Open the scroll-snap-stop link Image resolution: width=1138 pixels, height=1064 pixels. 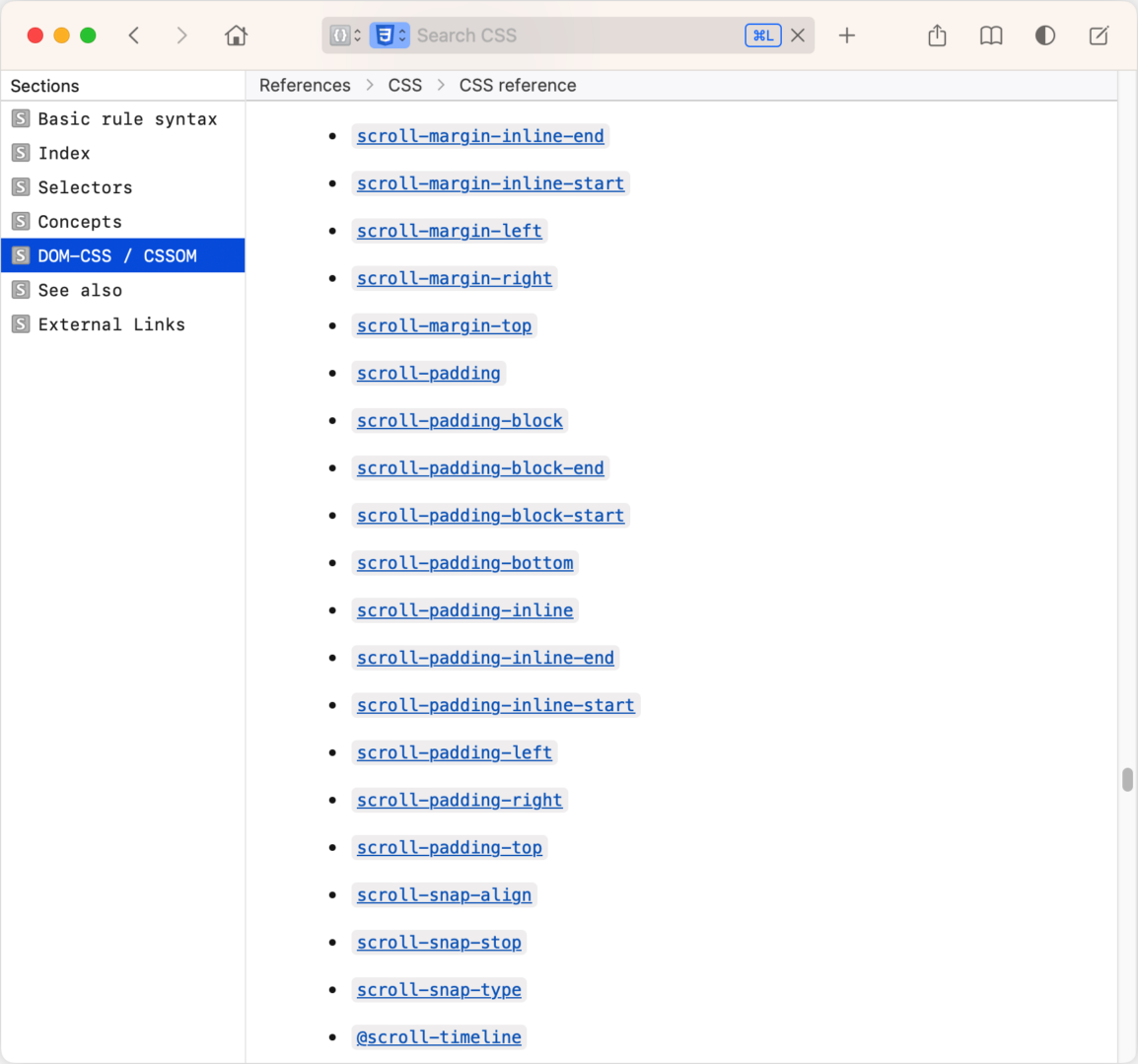click(439, 942)
